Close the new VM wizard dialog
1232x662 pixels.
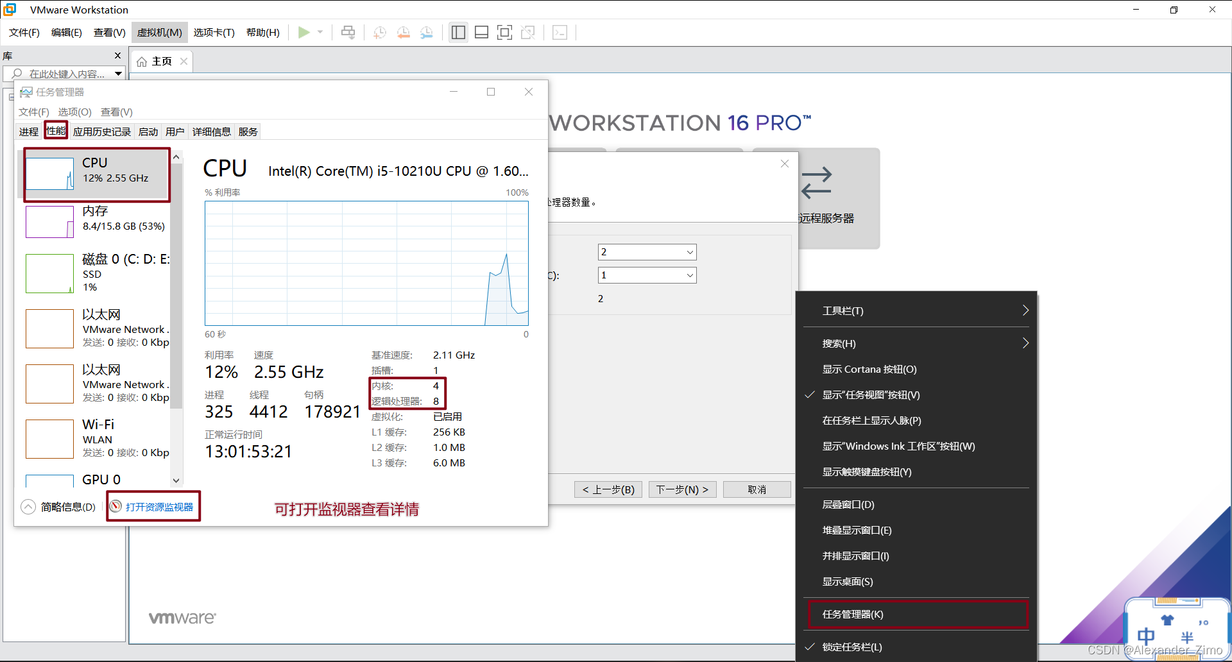(x=784, y=164)
